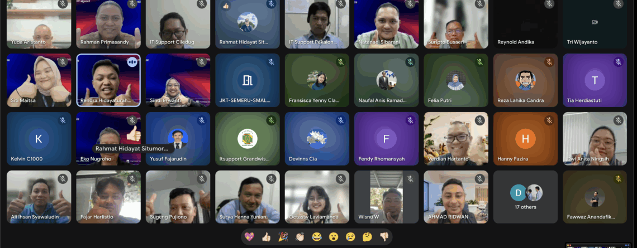React with the surprised face emoji

(333, 237)
